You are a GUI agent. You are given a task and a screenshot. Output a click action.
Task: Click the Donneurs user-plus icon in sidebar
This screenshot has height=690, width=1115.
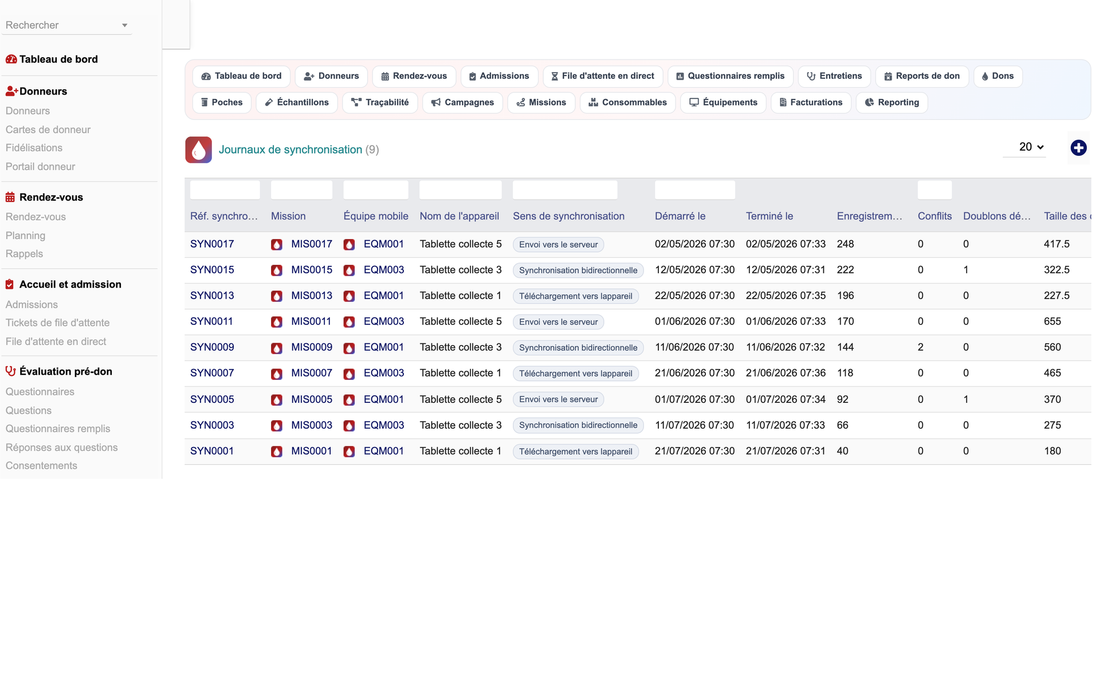point(11,91)
